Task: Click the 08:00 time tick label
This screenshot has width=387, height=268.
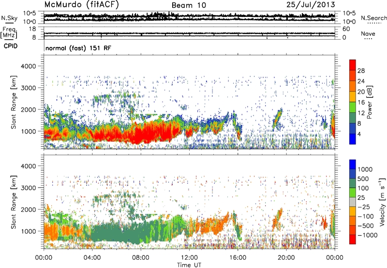Action: (x=140, y=258)
